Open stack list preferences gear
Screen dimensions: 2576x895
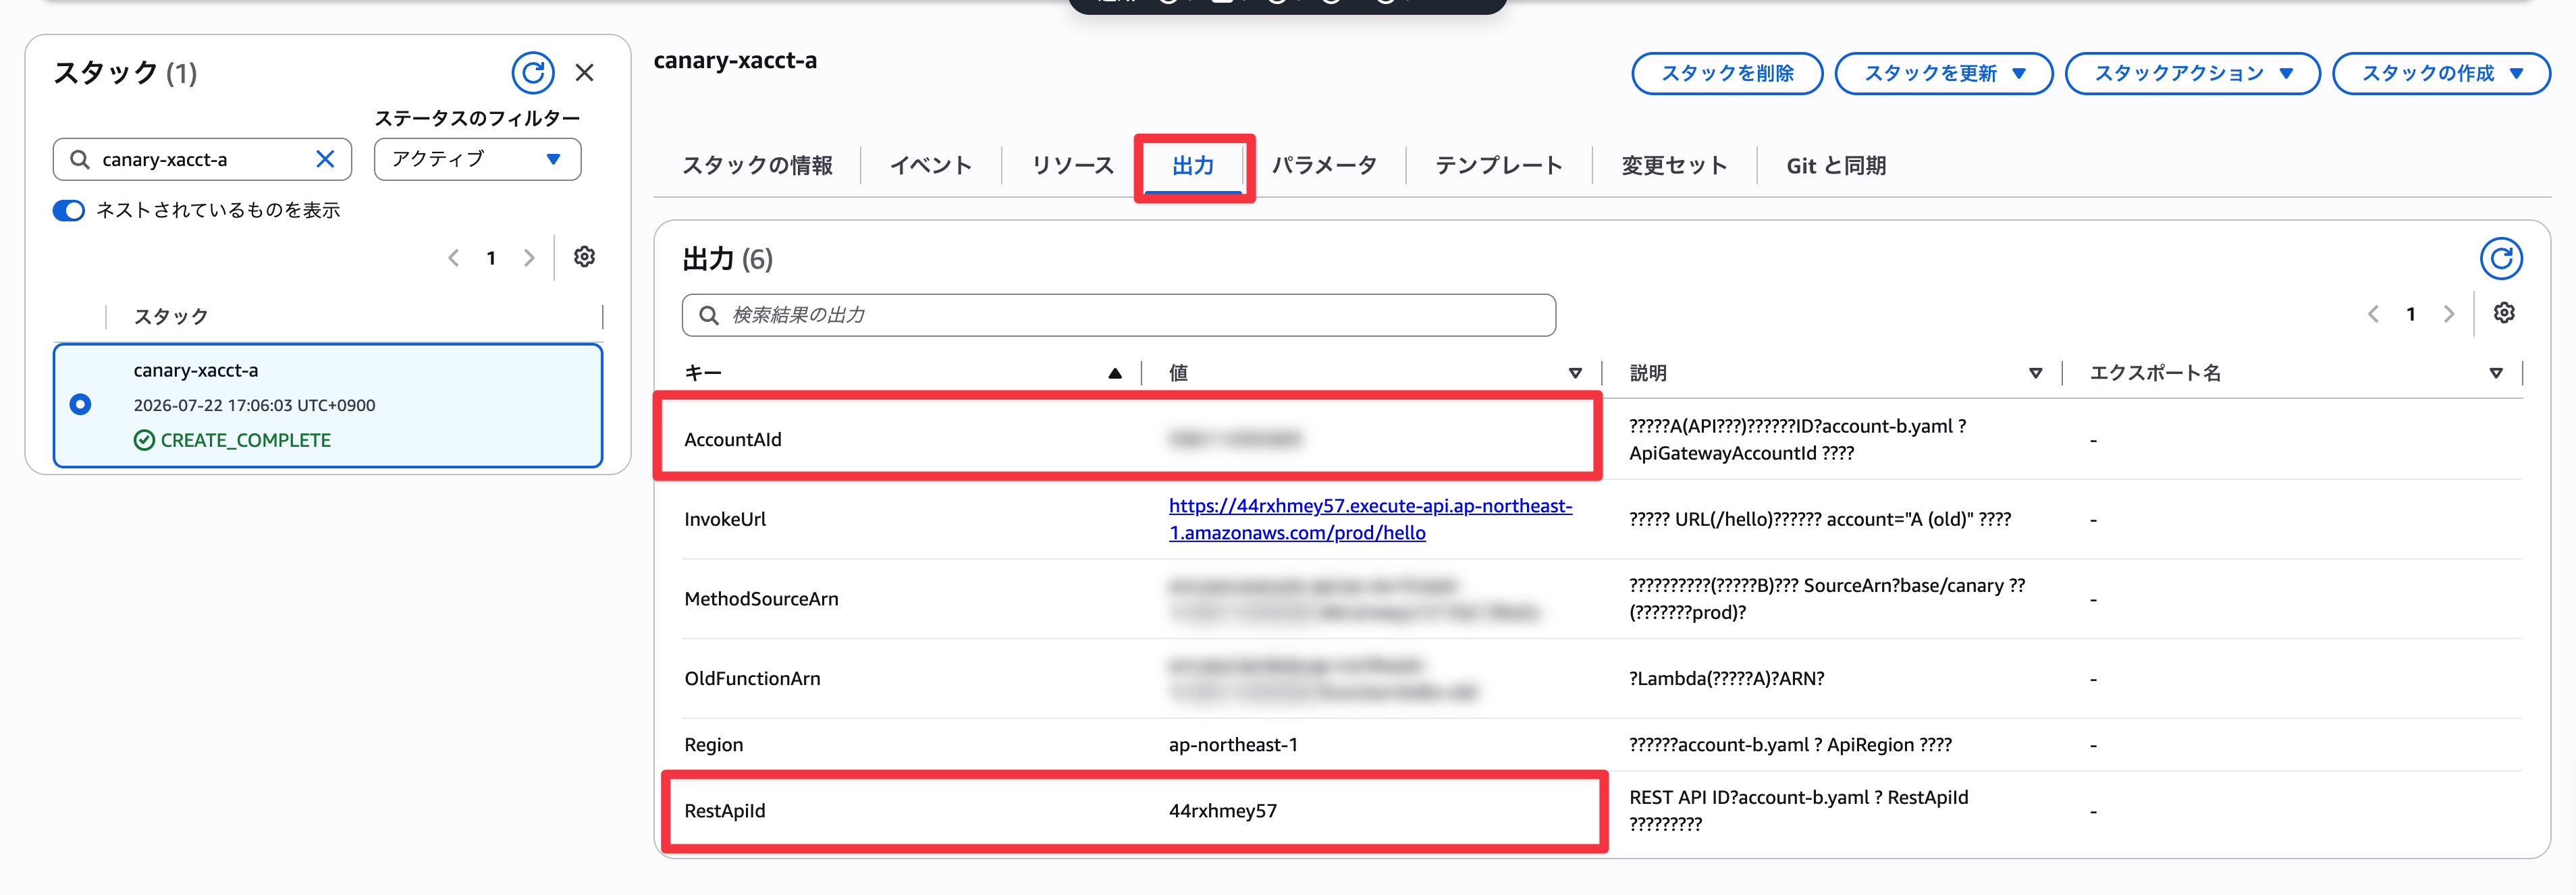point(585,257)
